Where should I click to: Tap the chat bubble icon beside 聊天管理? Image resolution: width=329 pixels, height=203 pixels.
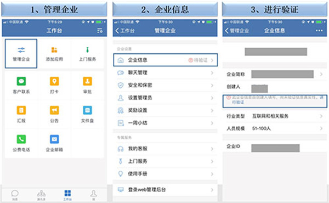pos(121,73)
